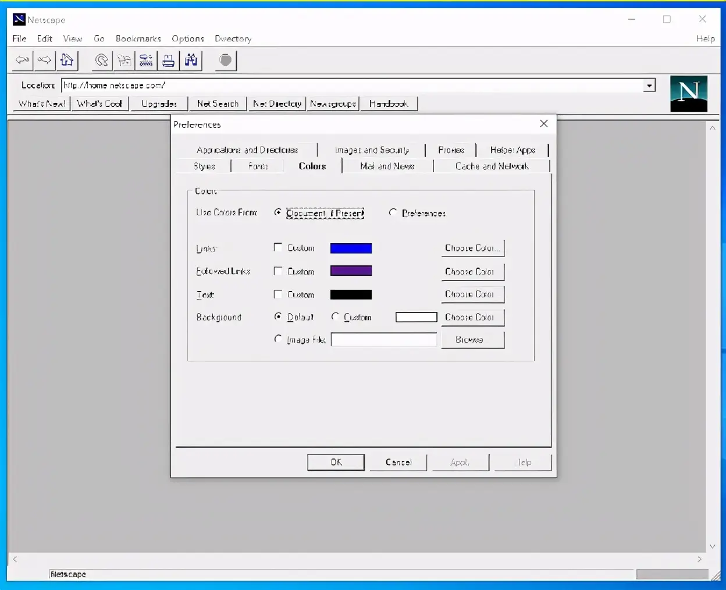This screenshot has height=590, width=726.
Task: Click the Find binoculars toolbar icon
Action: [191, 60]
